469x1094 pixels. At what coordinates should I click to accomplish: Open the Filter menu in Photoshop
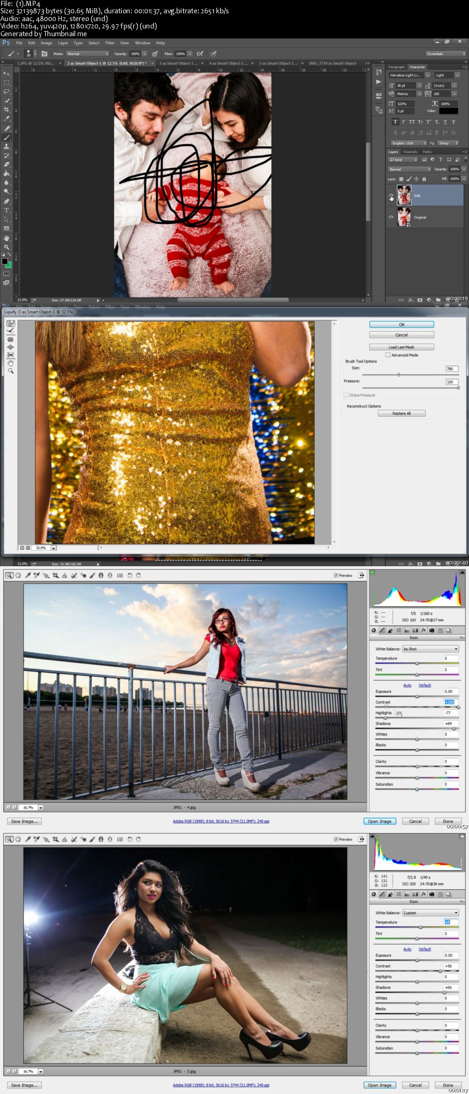[110, 43]
